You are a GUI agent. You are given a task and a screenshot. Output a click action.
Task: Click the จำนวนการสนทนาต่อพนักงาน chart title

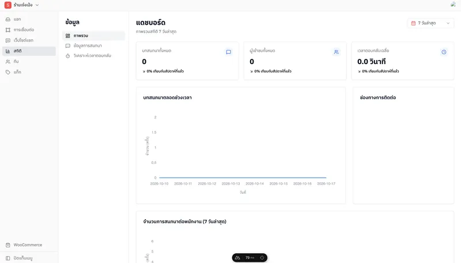(x=184, y=221)
